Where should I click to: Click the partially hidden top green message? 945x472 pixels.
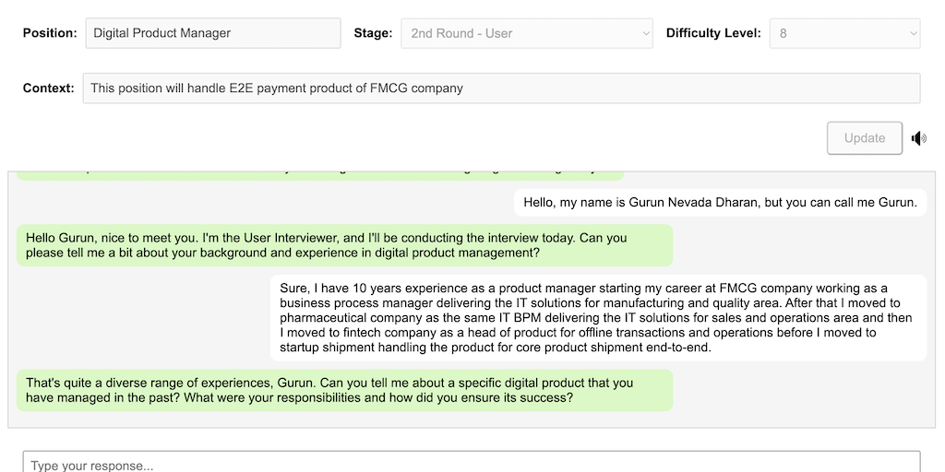(319, 172)
